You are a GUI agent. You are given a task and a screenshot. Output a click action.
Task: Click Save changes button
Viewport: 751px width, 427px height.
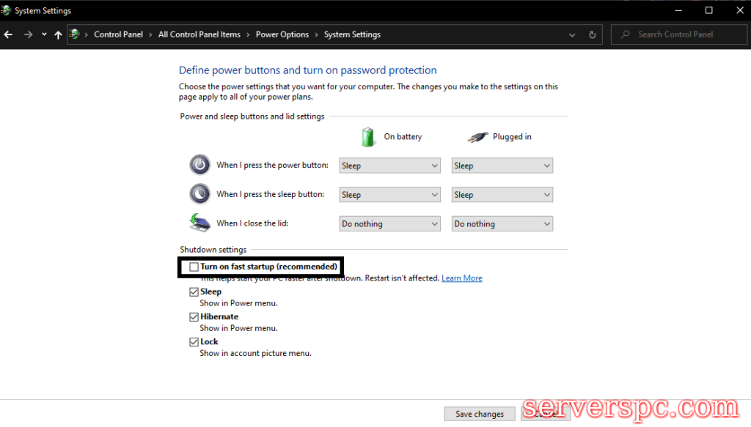[x=479, y=414]
